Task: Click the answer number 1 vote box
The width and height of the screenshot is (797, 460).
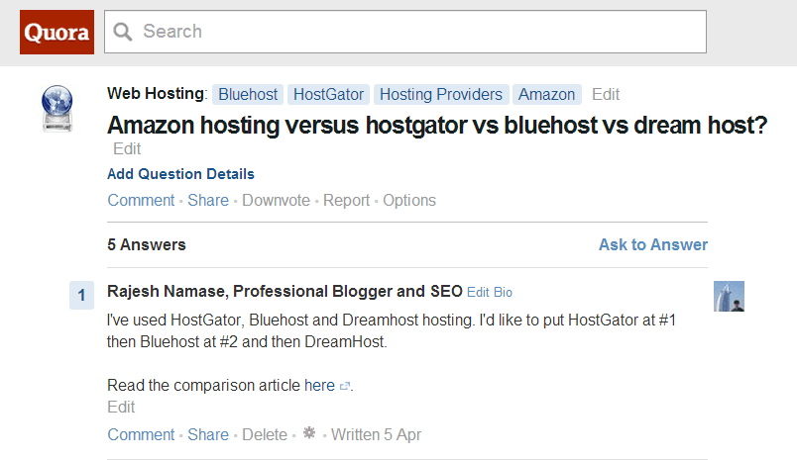Action: 82,295
